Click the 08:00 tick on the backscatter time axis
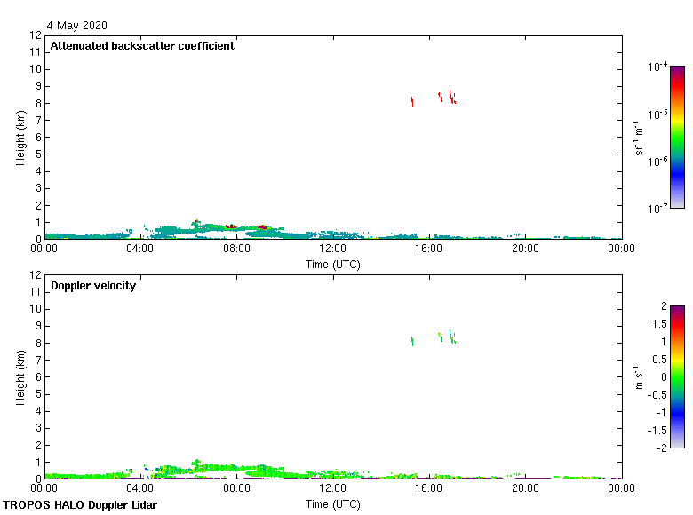 (x=237, y=249)
